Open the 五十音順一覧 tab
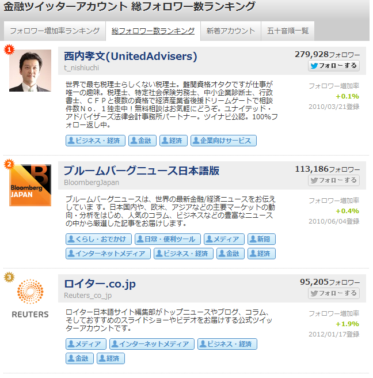373x378 pixels. point(288,31)
